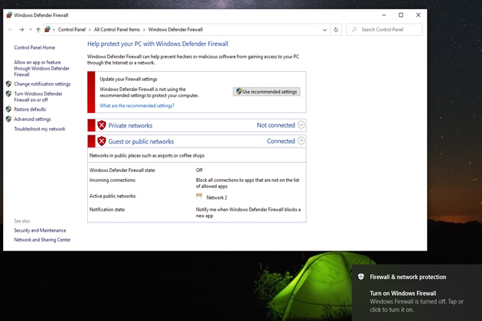This screenshot has height=321, width=482.
Task: Click the Forward navigation arrow
Action: [x=21, y=30]
